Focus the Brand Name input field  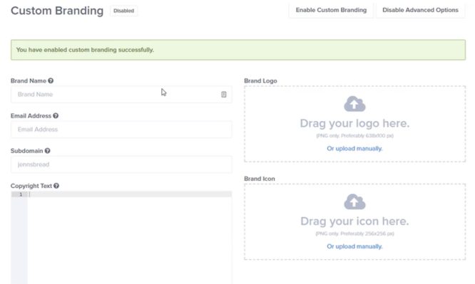point(121,95)
